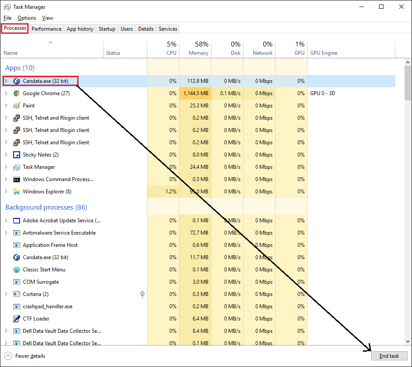This screenshot has height=367, width=412.
Task: Expand the Windows Explorer process group
Action: (x=6, y=191)
